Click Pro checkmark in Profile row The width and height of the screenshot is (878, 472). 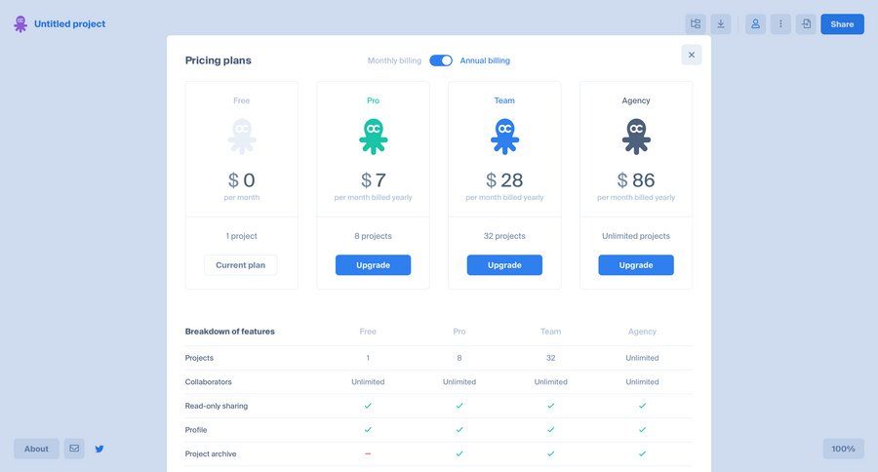point(459,429)
